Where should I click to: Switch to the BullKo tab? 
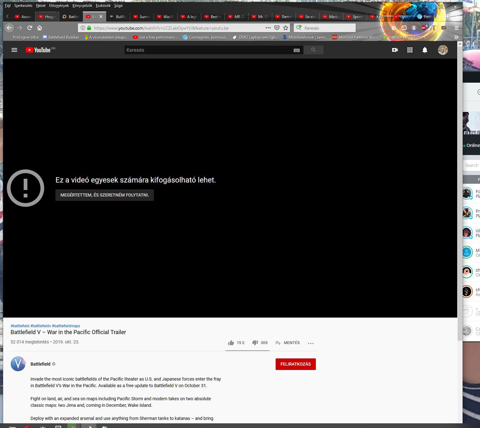coord(118,17)
